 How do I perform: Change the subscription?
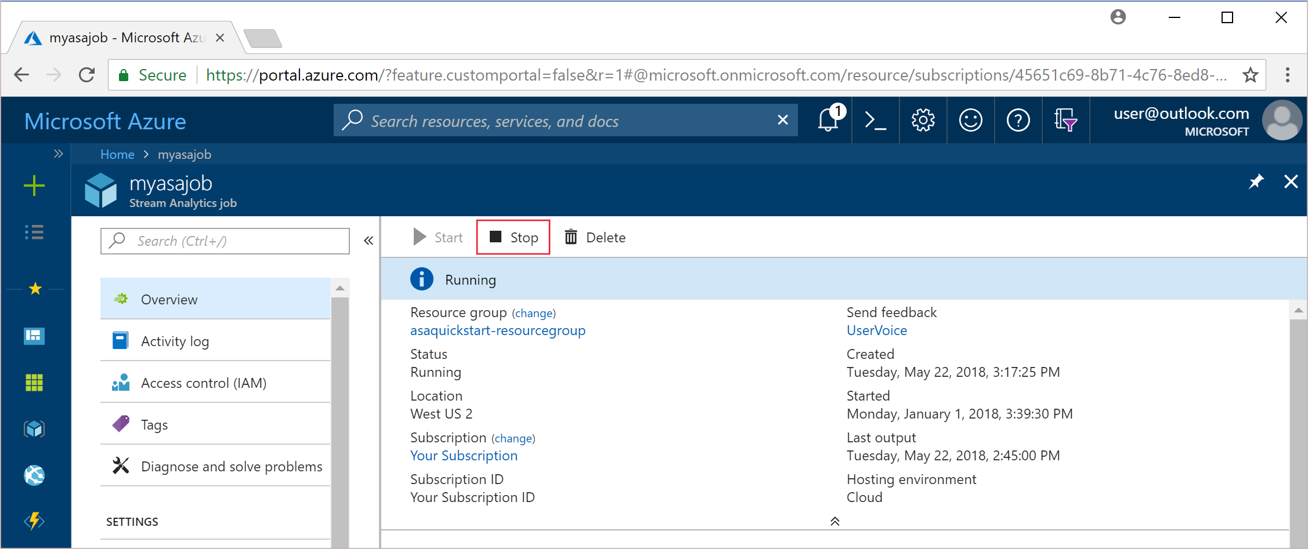[x=514, y=439]
